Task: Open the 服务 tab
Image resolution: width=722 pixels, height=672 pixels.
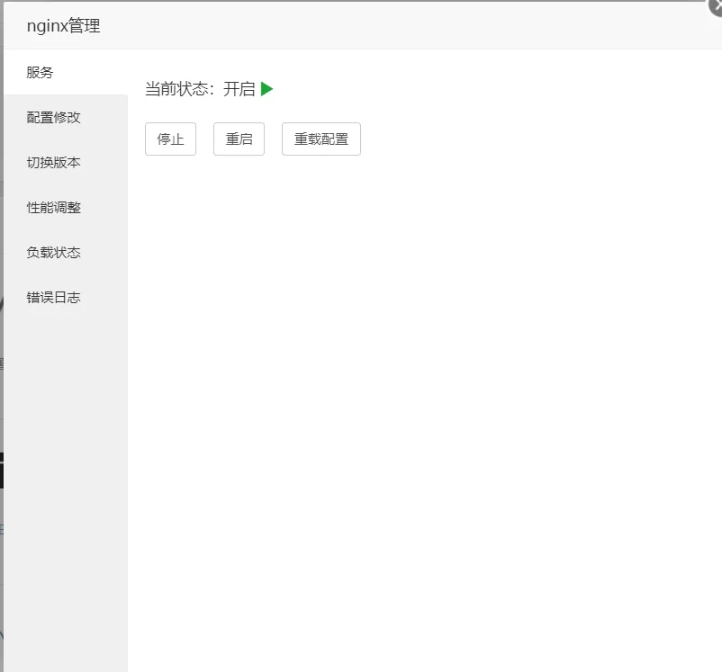Action: click(66, 72)
